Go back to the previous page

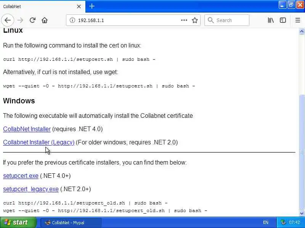click(8, 20)
